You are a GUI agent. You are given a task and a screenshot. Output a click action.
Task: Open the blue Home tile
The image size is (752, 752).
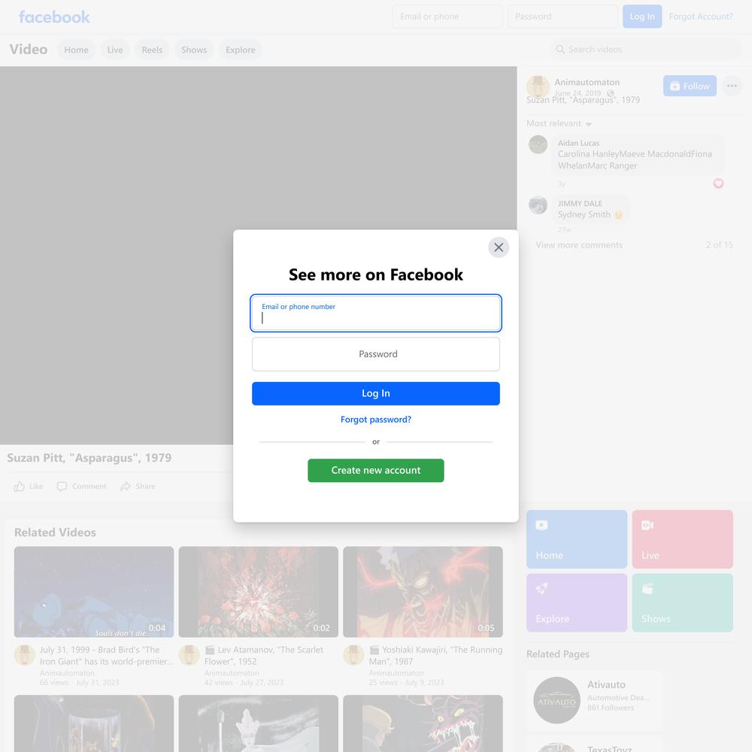coord(577,539)
